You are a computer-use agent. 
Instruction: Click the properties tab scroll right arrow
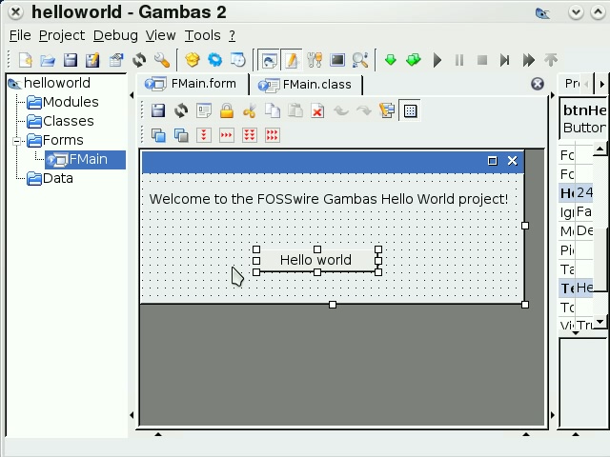(x=601, y=84)
